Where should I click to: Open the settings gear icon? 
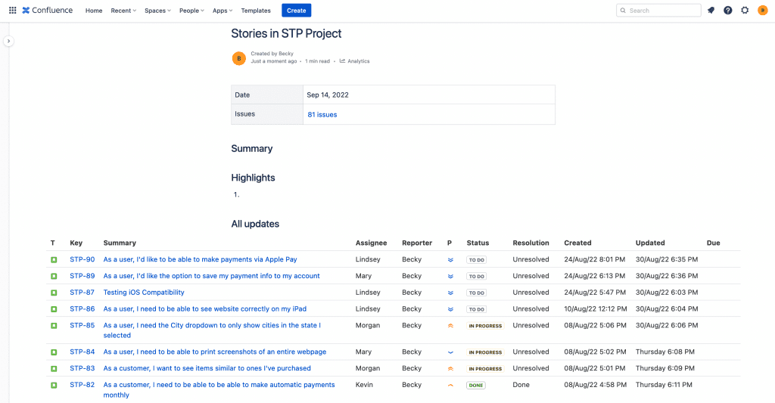[745, 11]
